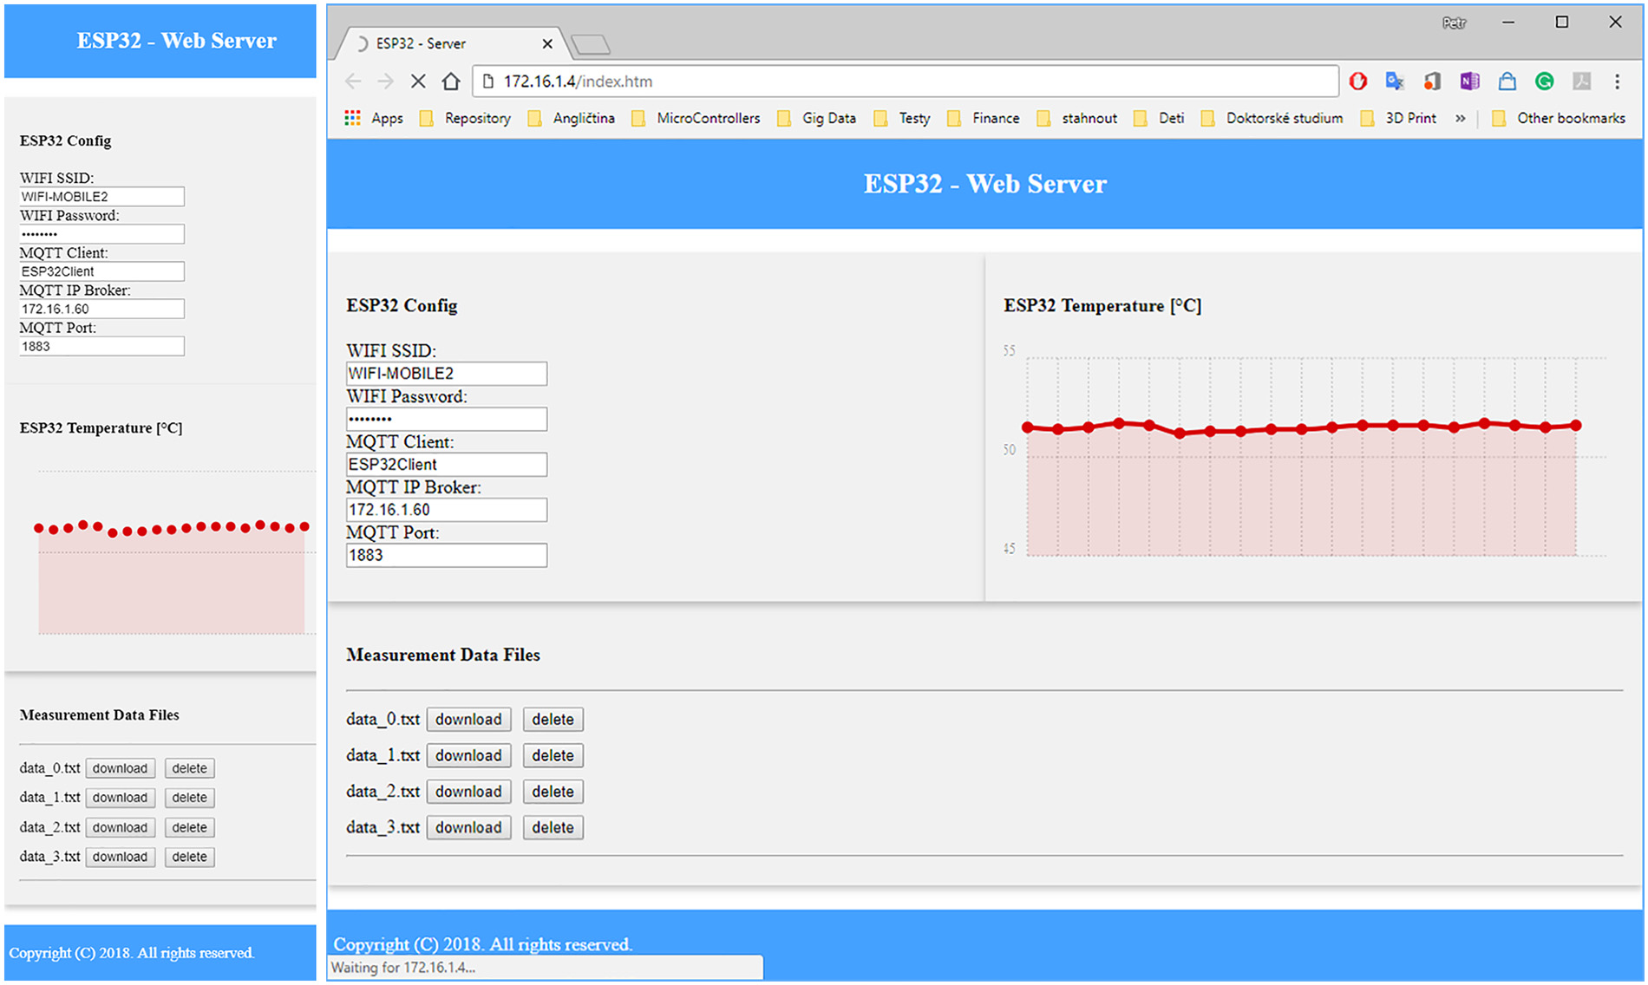The image size is (1648, 985).
Task: Open the Deti bookmark folder
Action: coord(1159,118)
